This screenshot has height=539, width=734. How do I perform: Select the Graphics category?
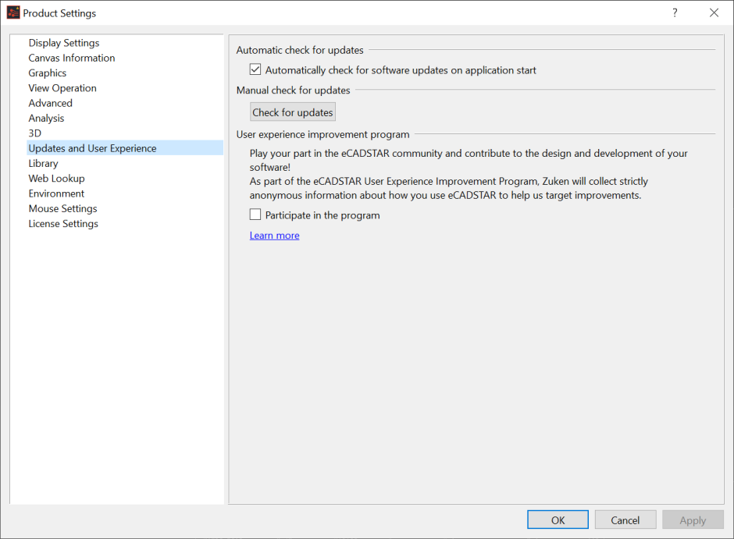48,73
